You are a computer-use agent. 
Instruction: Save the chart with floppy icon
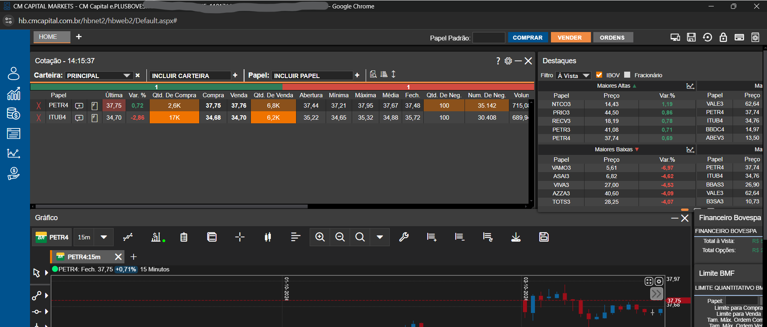(x=544, y=237)
